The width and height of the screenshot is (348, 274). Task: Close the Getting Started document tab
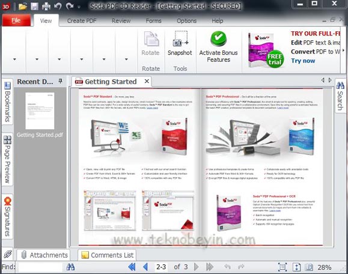(x=147, y=82)
